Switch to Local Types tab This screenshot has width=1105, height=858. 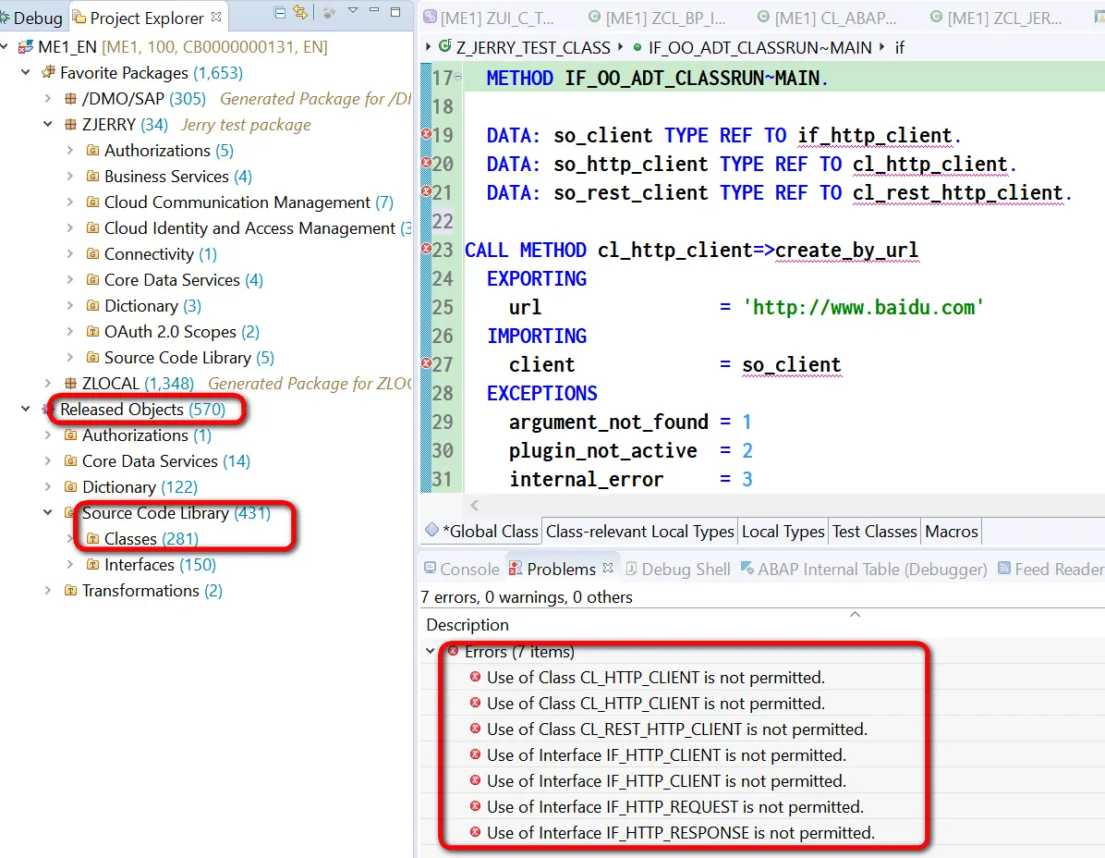pyautogui.click(x=783, y=532)
